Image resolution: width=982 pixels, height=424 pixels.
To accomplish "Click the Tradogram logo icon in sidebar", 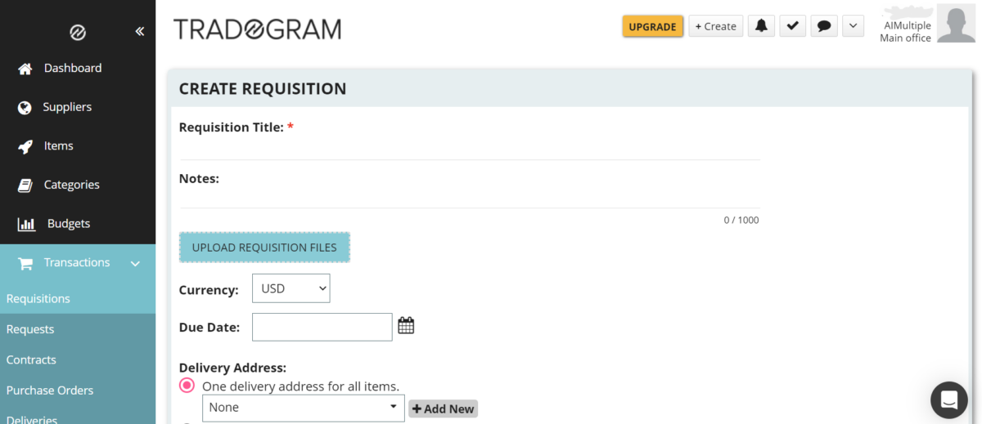I will (79, 32).
